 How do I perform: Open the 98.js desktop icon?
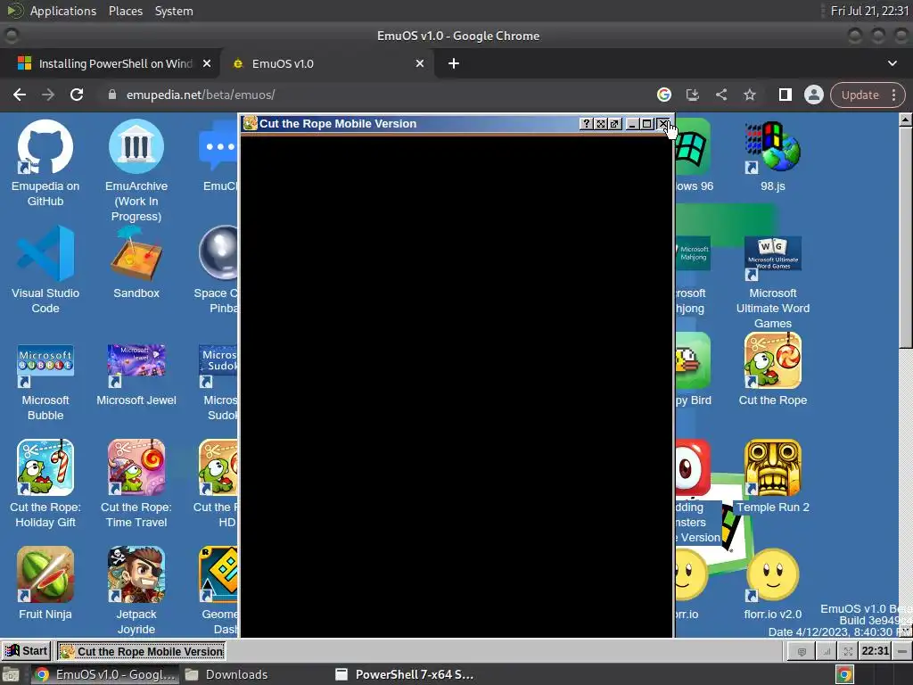tap(773, 155)
